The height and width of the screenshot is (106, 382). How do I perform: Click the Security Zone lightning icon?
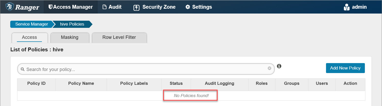(x=137, y=7)
